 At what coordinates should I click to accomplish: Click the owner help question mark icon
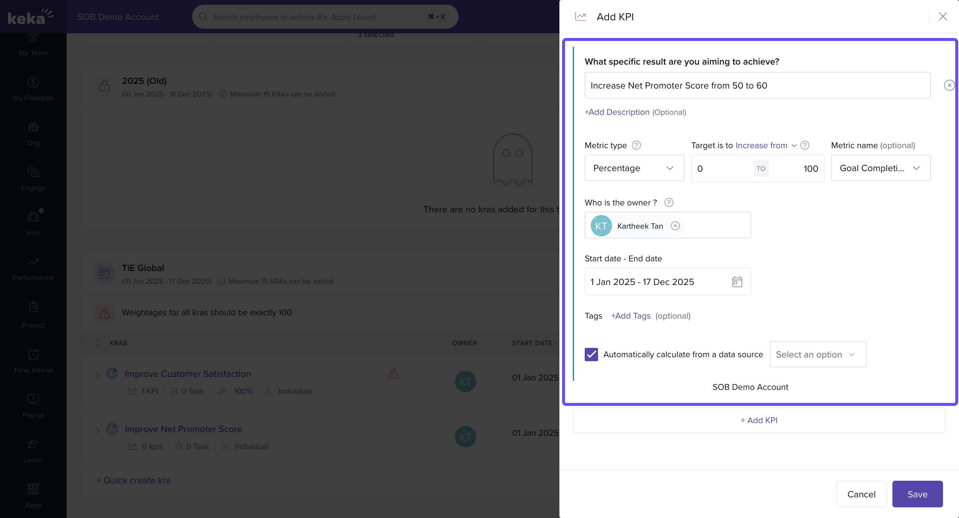click(x=669, y=202)
